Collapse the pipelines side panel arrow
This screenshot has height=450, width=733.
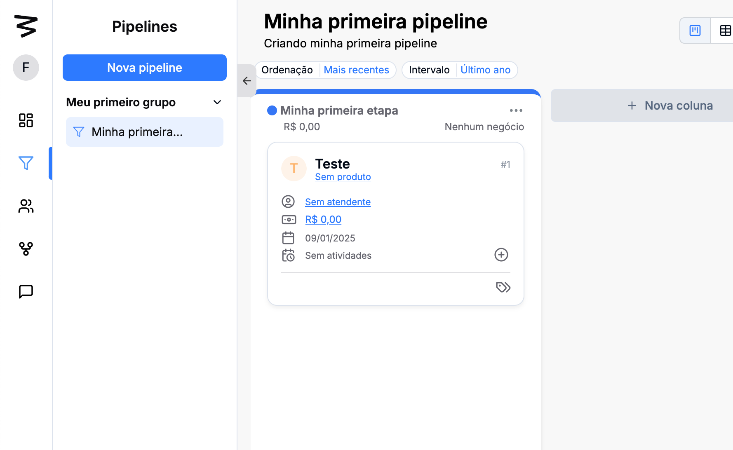(x=247, y=81)
